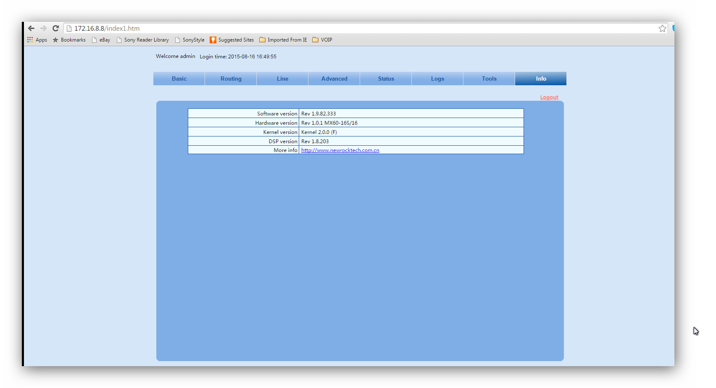Image resolution: width=716 pixels, height=388 pixels.
Task: Click the browser forward arrow
Action: point(43,28)
